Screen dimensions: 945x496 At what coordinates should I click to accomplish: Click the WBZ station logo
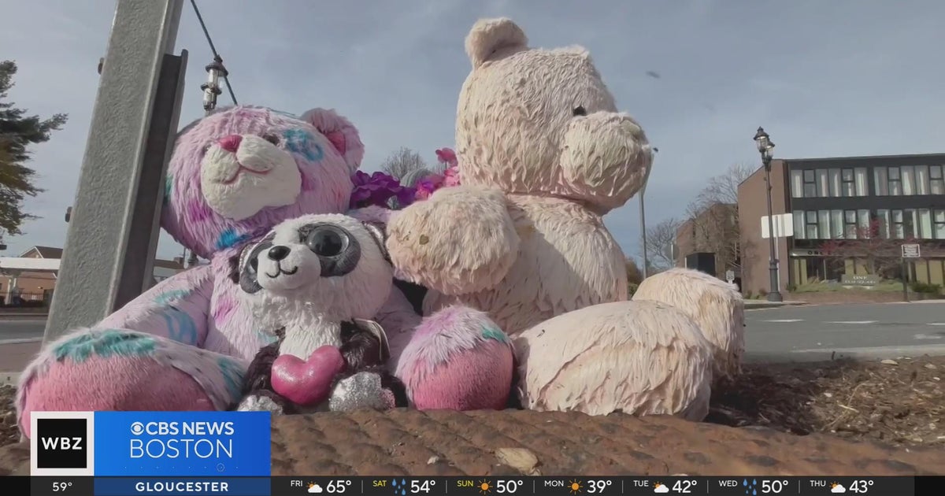[61, 443]
